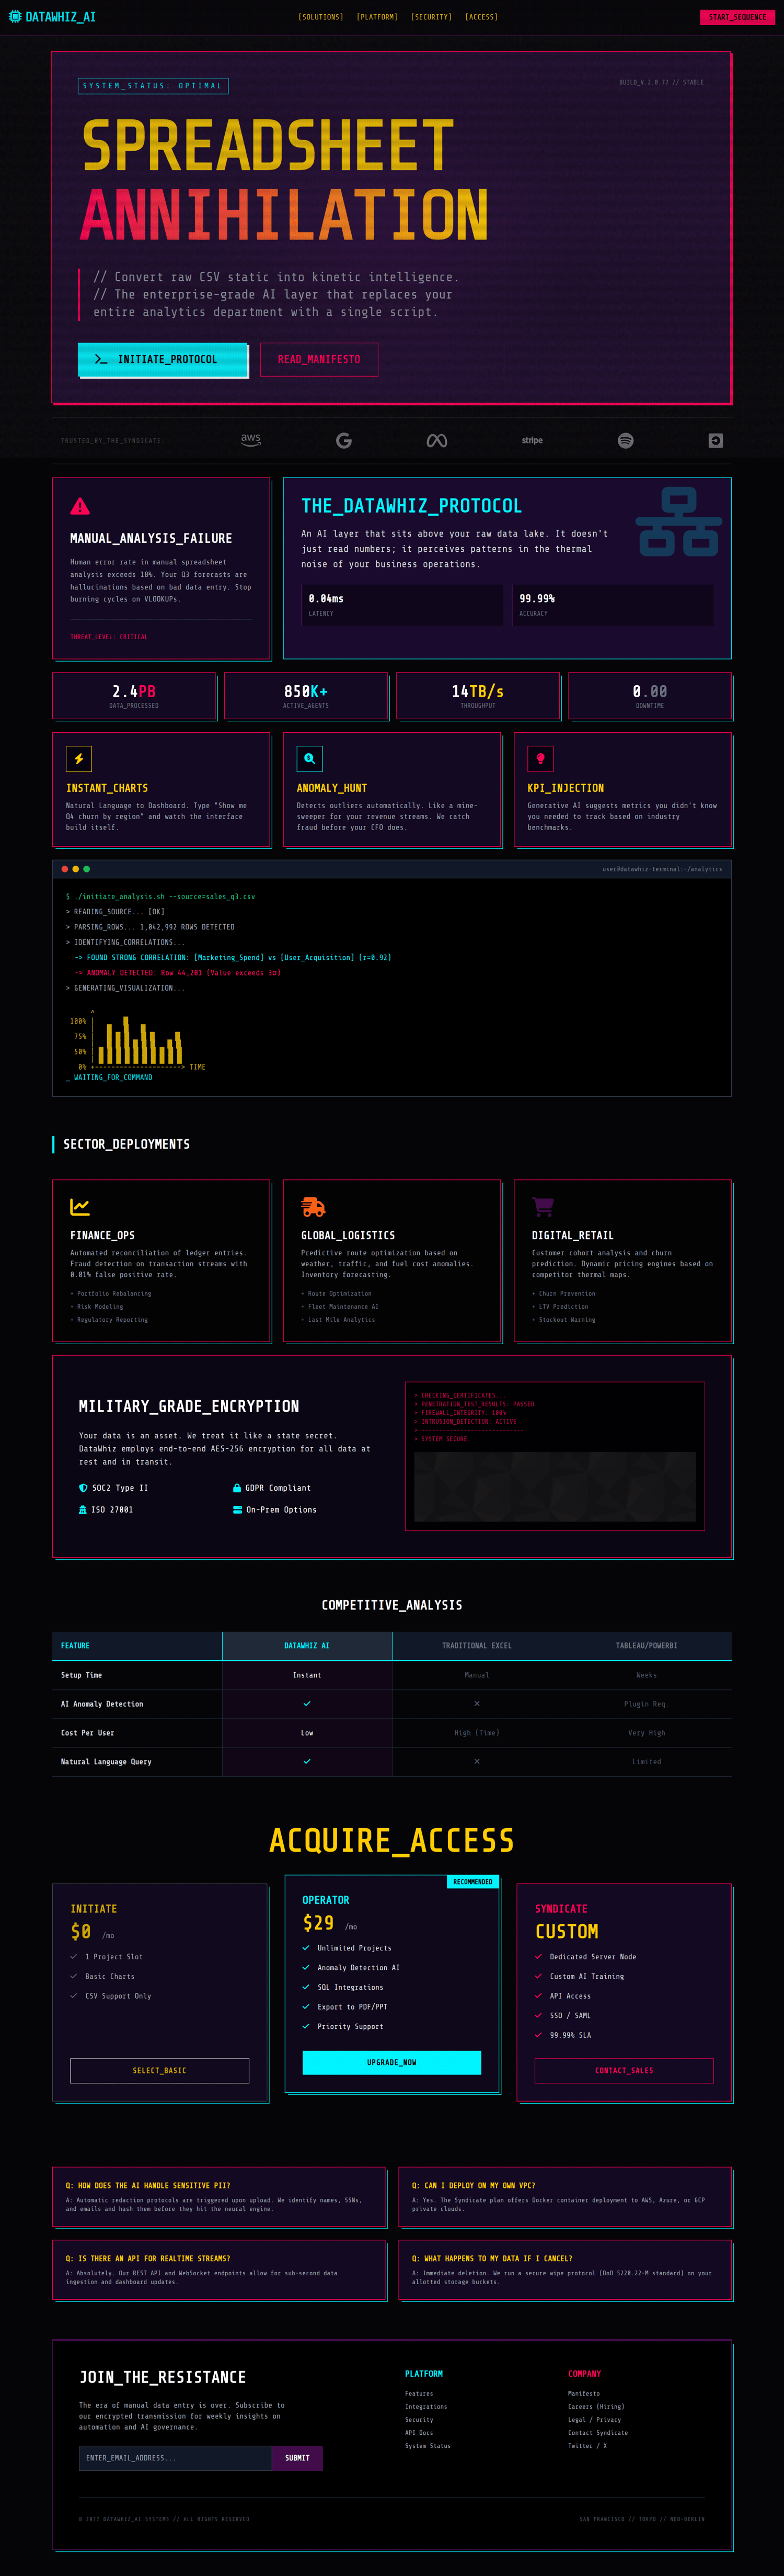Click the magnifier icon above ANOMALY_HUNT
This screenshot has height=2576, width=784.
click(309, 758)
